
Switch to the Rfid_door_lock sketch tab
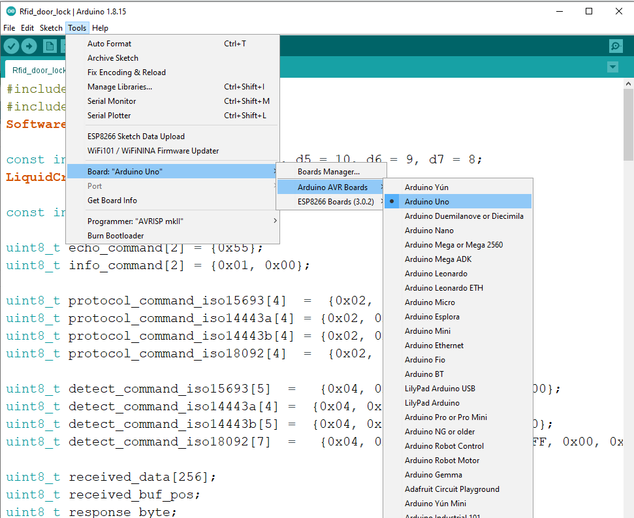click(x=35, y=70)
